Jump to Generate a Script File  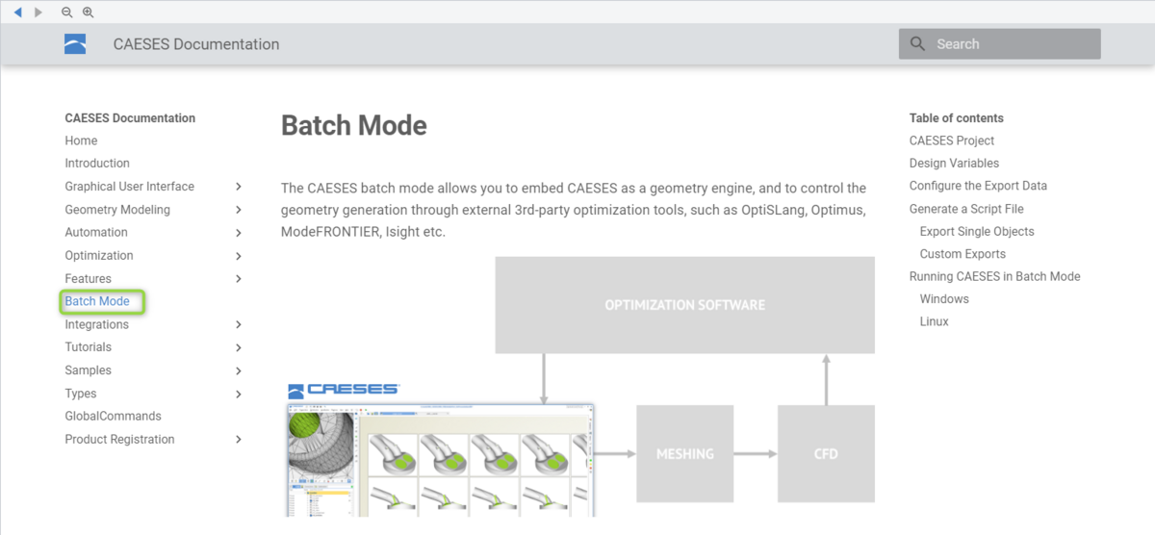click(x=966, y=209)
